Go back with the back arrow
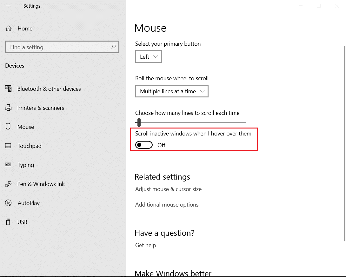 coord(8,6)
